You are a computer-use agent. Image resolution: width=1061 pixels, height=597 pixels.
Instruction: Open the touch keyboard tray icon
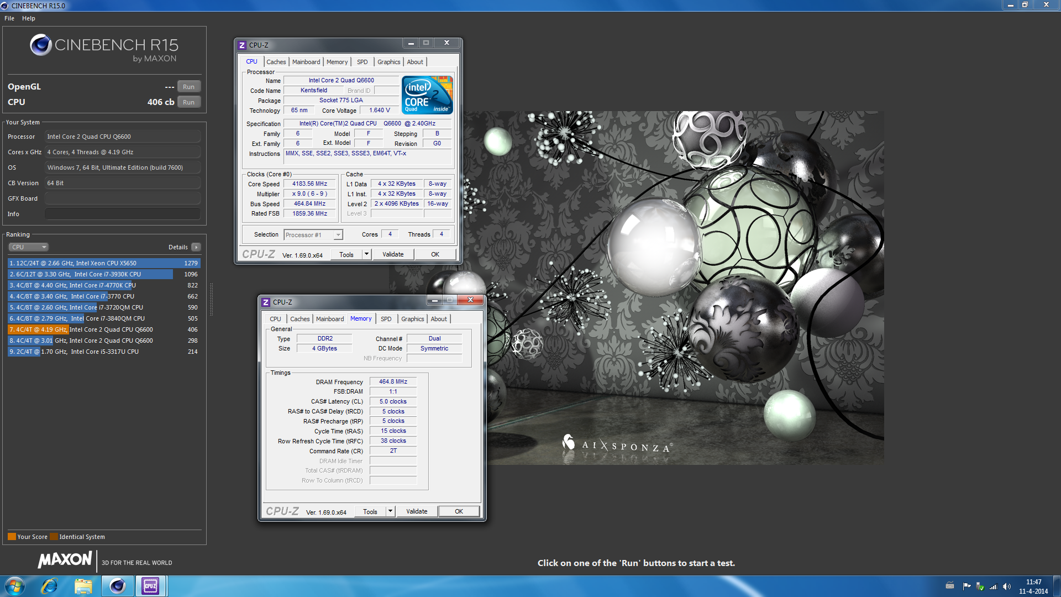950,586
